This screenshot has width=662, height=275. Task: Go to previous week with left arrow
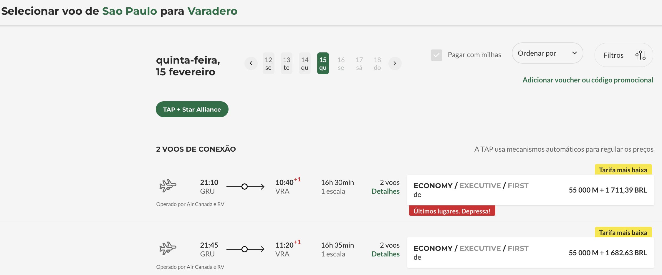(x=251, y=63)
